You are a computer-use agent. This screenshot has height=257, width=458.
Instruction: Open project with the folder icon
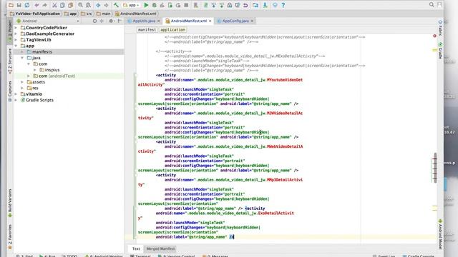[11, 5]
